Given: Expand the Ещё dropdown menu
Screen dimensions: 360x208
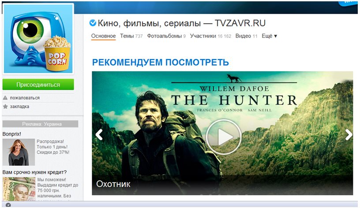Looking at the screenshot, I should coord(269,36).
